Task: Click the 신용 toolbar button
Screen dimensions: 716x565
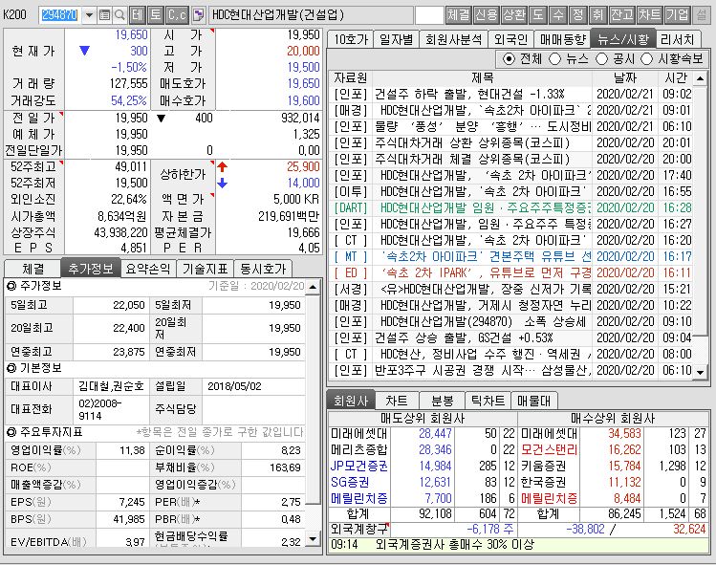Action: coord(487,15)
